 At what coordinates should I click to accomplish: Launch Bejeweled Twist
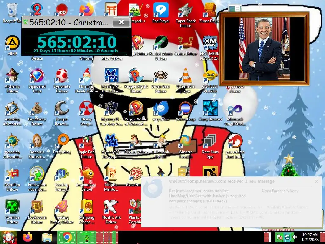pyautogui.click(x=37, y=81)
